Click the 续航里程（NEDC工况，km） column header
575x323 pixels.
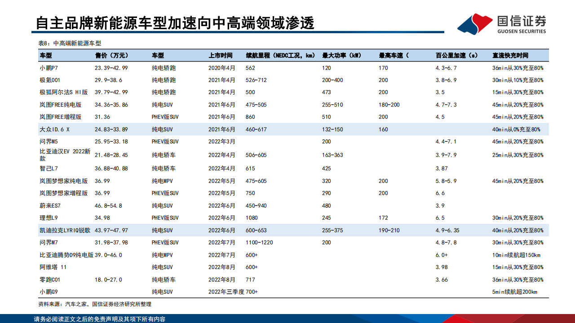click(x=281, y=56)
